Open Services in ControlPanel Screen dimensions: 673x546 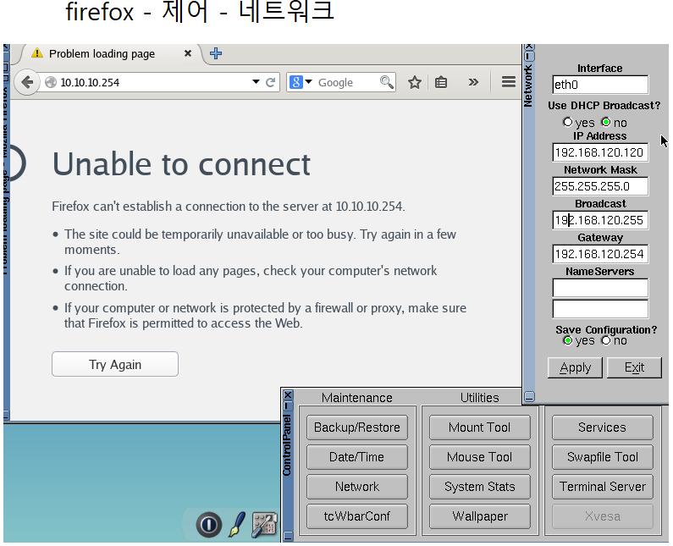[x=603, y=427]
